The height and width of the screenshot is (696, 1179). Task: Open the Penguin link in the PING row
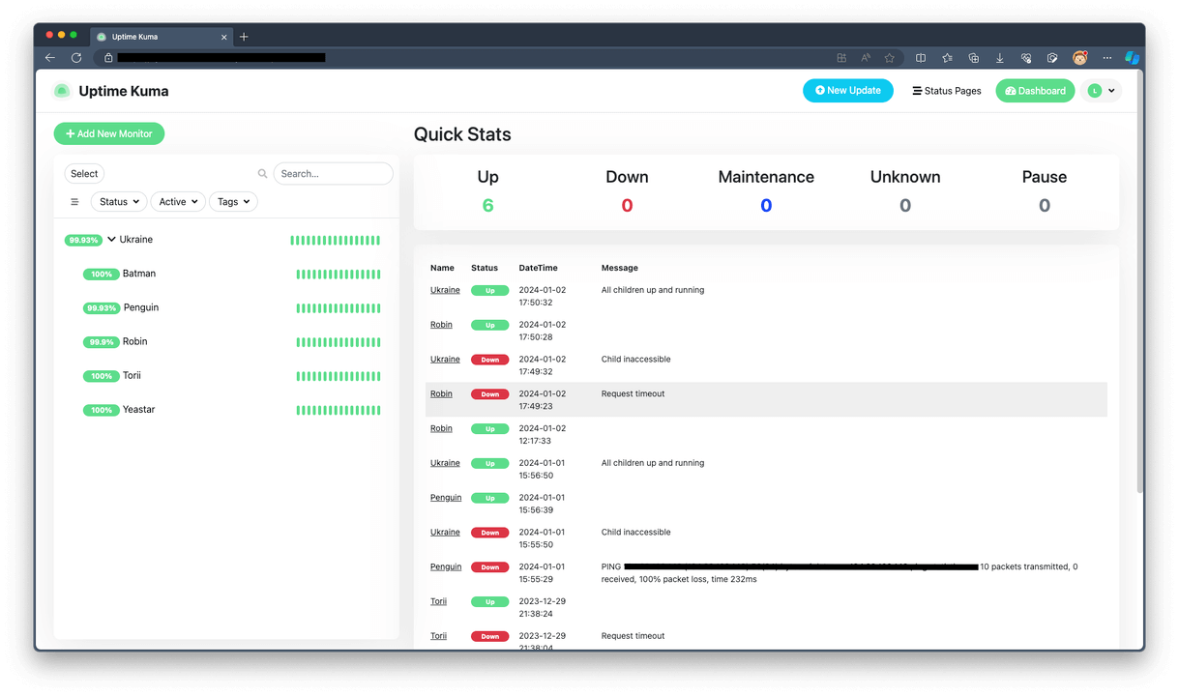coord(446,566)
